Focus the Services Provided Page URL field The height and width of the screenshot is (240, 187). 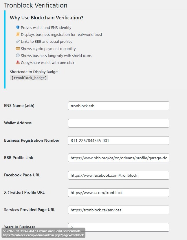pyautogui.click(x=118, y=210)
